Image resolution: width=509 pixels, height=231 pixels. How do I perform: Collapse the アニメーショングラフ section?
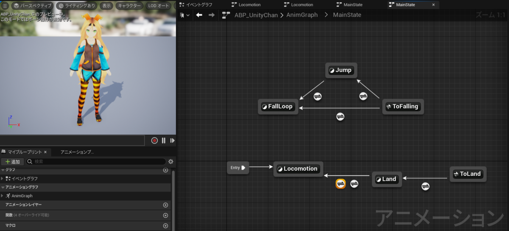tap(3, 187)
